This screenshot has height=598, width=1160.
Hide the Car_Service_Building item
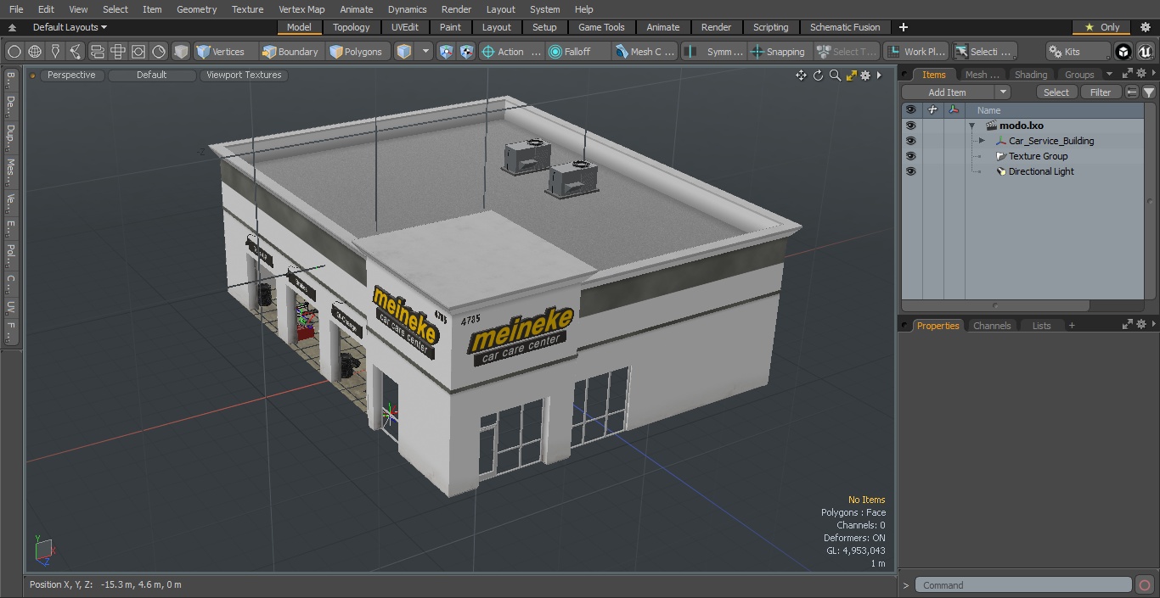[910, 141]
